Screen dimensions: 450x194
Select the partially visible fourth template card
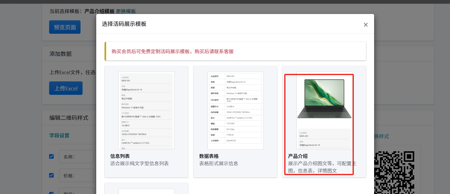146,189
